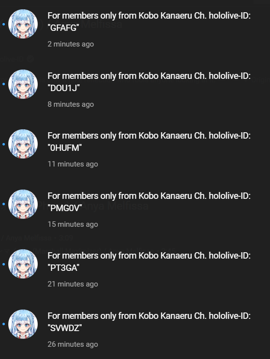Click Kobo avatar beside the "SVWDZ" notification
270x359 pixels.
[x=23, y=324]
